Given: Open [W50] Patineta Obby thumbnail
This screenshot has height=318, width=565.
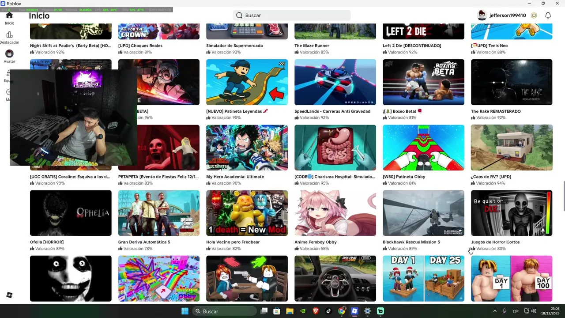Looking at the screenshot, I should pyautogui.click(x=423, y=148).
